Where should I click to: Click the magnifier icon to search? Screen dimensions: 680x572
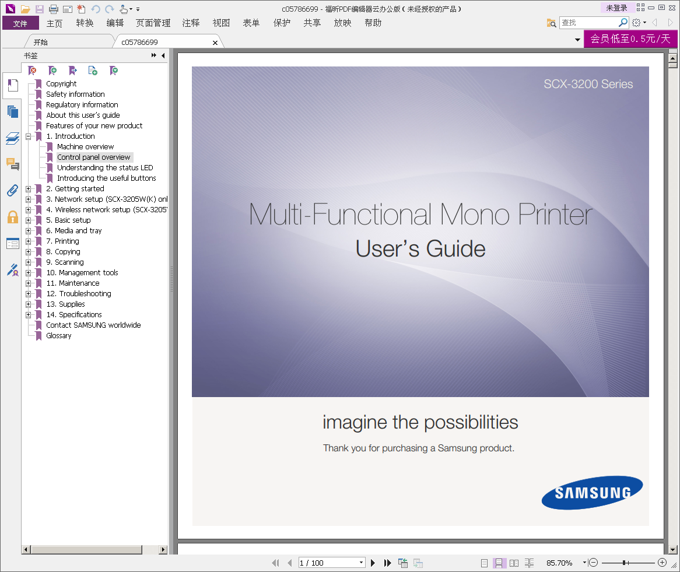tap(623, 22)
